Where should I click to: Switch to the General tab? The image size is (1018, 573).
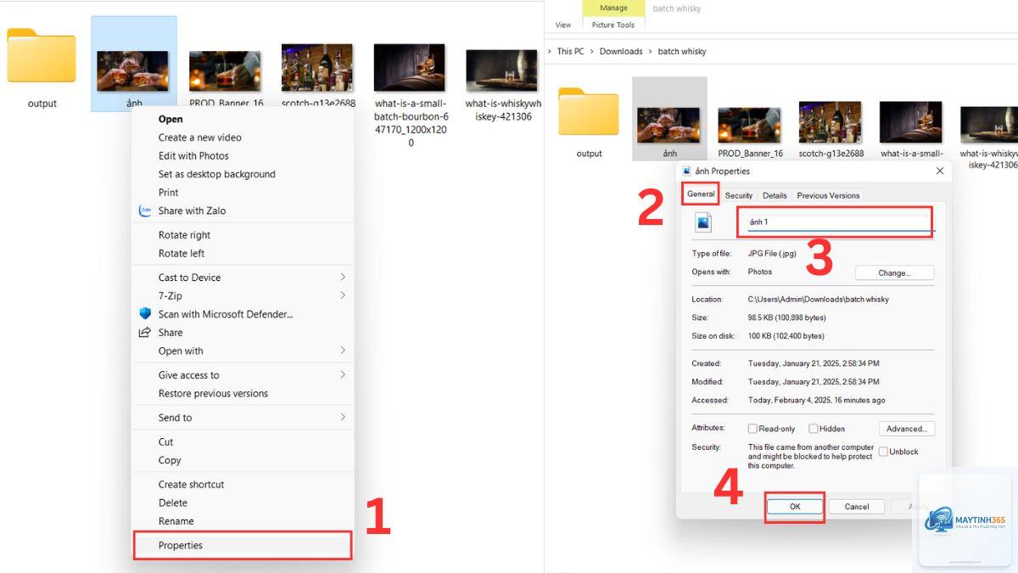pos(701,194)
